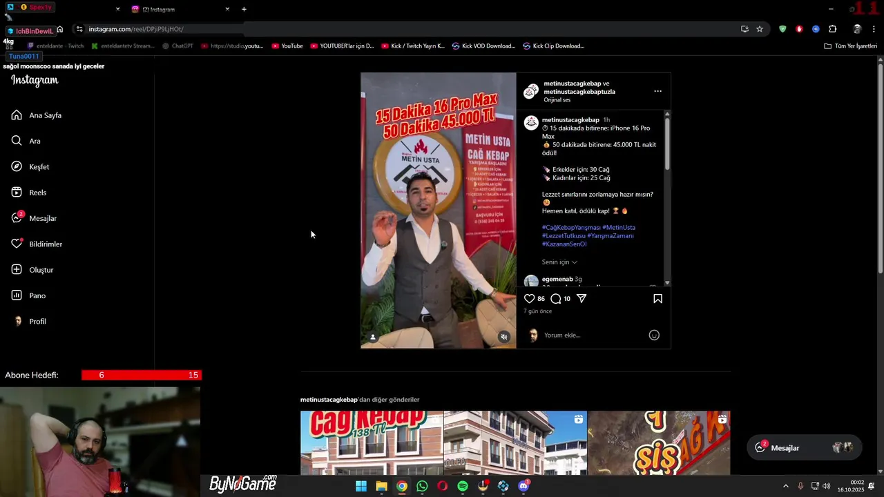Click the browser home button

(x=60, y=29)
